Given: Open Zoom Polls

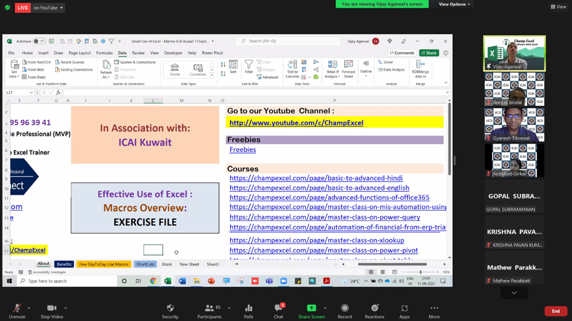Looking at the screenshot, I should [249, 311].
